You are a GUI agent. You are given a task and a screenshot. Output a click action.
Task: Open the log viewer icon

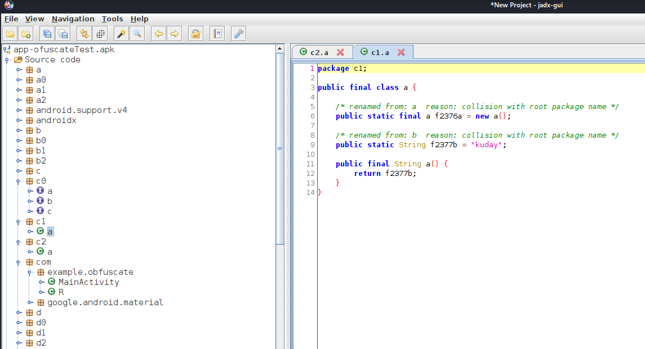[217, 34]
